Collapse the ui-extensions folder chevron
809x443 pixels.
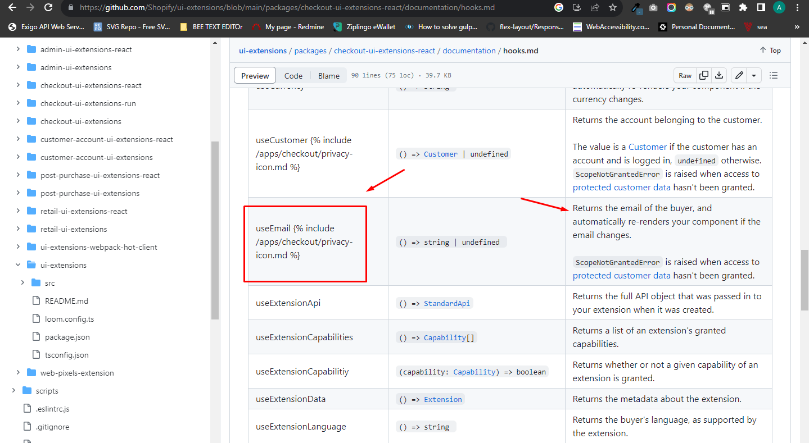pyautogui.click(x=18, y=265)
